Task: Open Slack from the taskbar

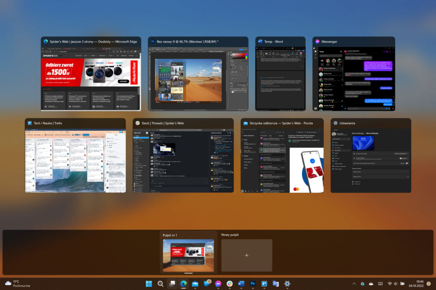Action: pos(230,283)
